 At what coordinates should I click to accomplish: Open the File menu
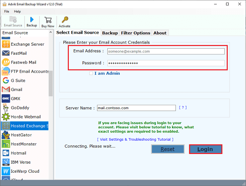7,11
